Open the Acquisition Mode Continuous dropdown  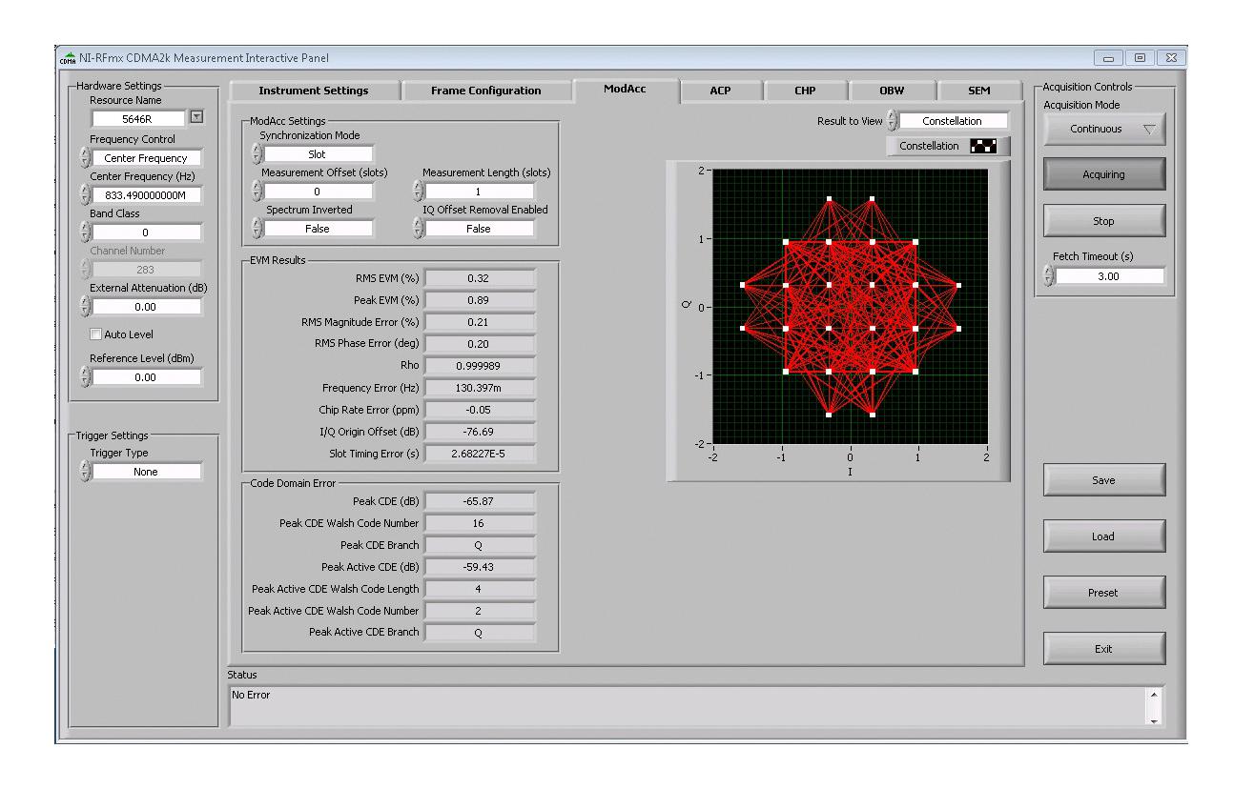1104,130
